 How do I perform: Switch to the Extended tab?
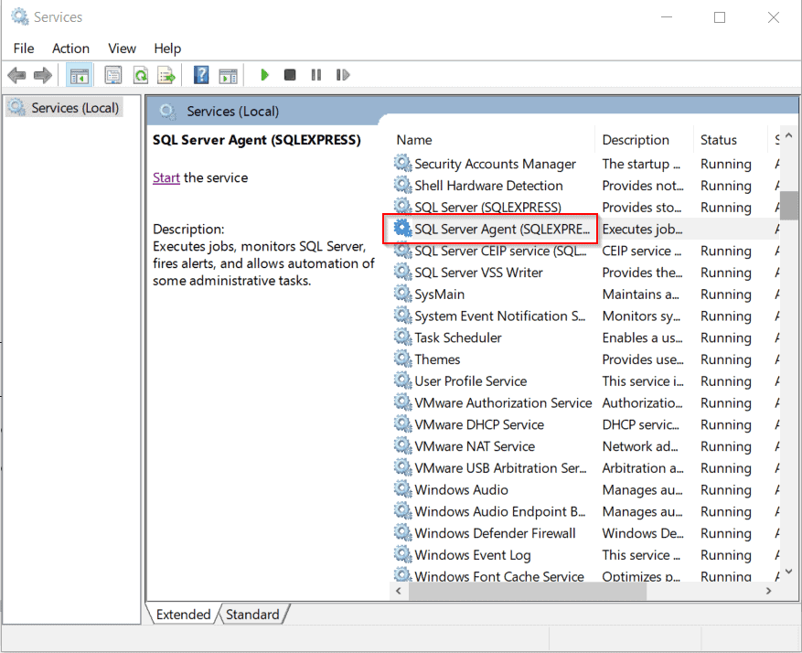tap(183, 614)
